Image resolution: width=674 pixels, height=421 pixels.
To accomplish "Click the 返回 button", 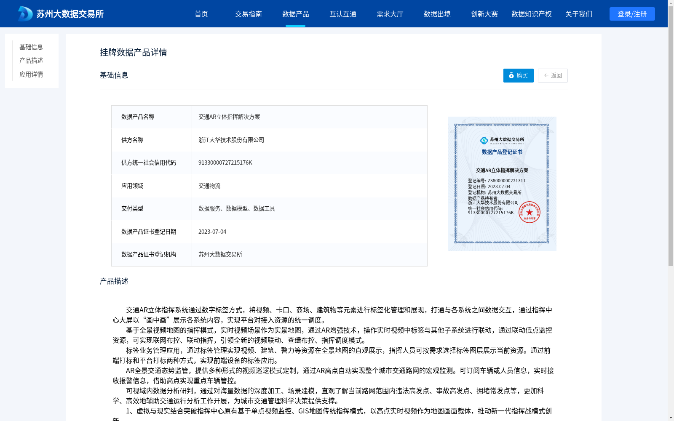I will tap(553, 75).
